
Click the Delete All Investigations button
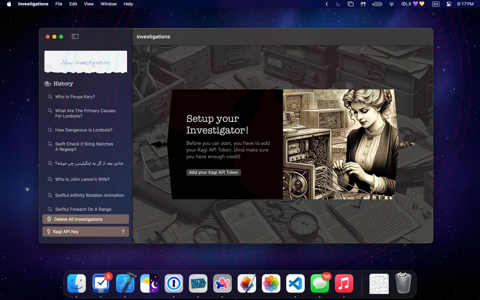[x=86, y=219]
